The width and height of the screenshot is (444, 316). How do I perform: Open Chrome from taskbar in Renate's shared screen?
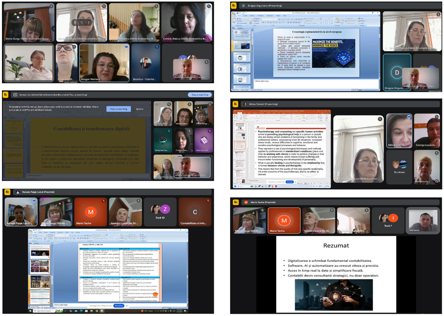pyautogui.click(x=97, y=311)
